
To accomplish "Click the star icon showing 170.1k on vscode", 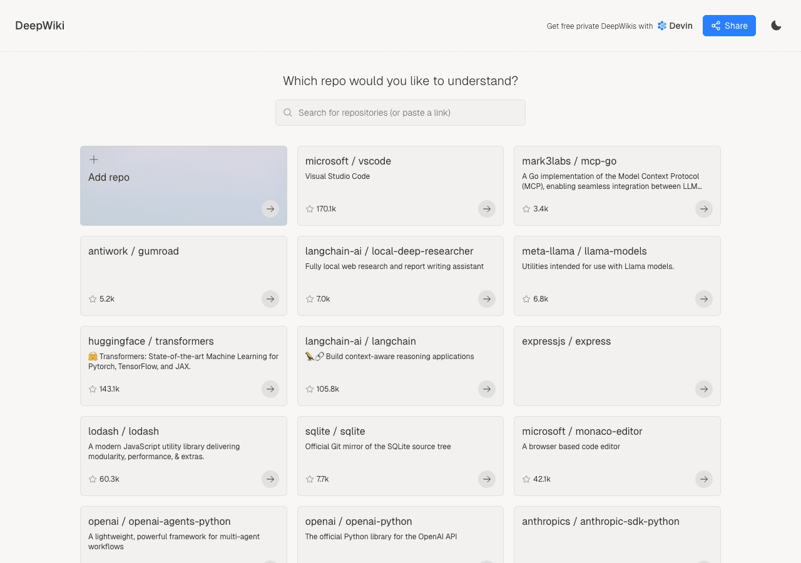I will pos(309,209).
